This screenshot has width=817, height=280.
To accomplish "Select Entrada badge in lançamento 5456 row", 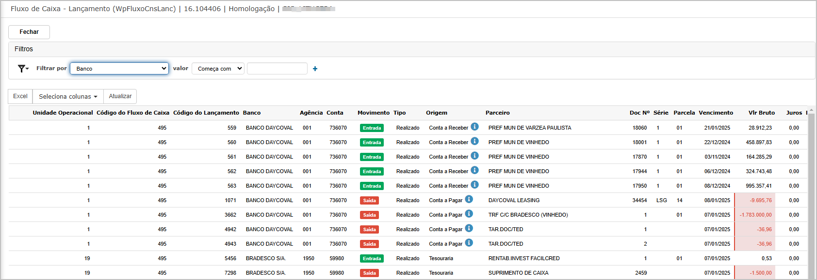I will 372,259.
